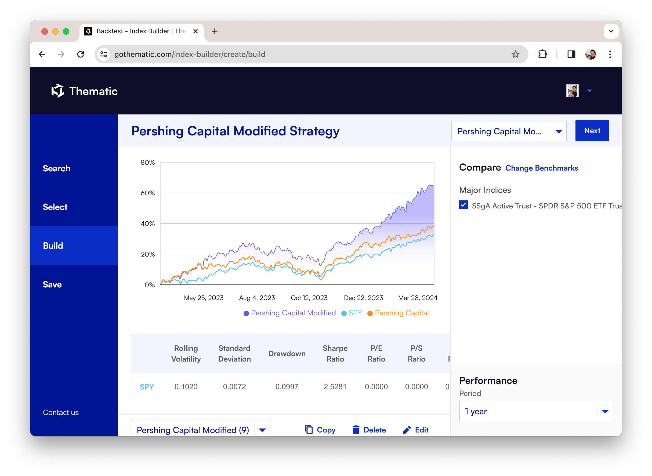Click the Copy icon button

309,430
